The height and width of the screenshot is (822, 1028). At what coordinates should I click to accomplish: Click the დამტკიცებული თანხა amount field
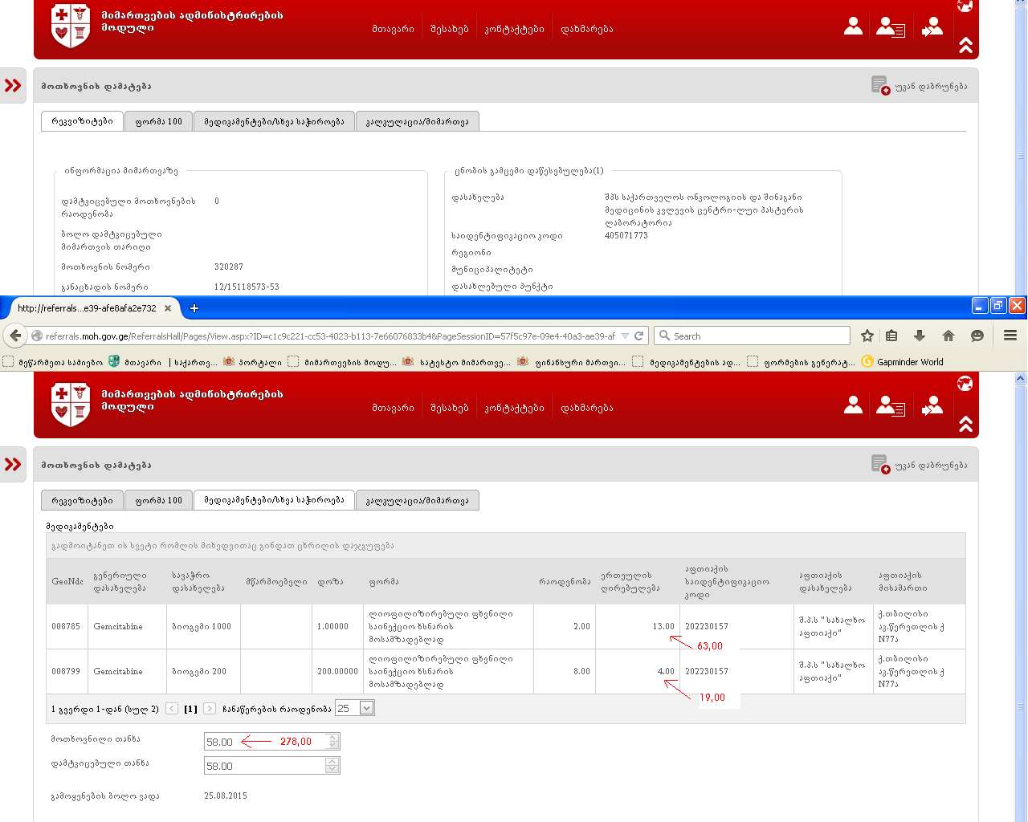point(264,766)
